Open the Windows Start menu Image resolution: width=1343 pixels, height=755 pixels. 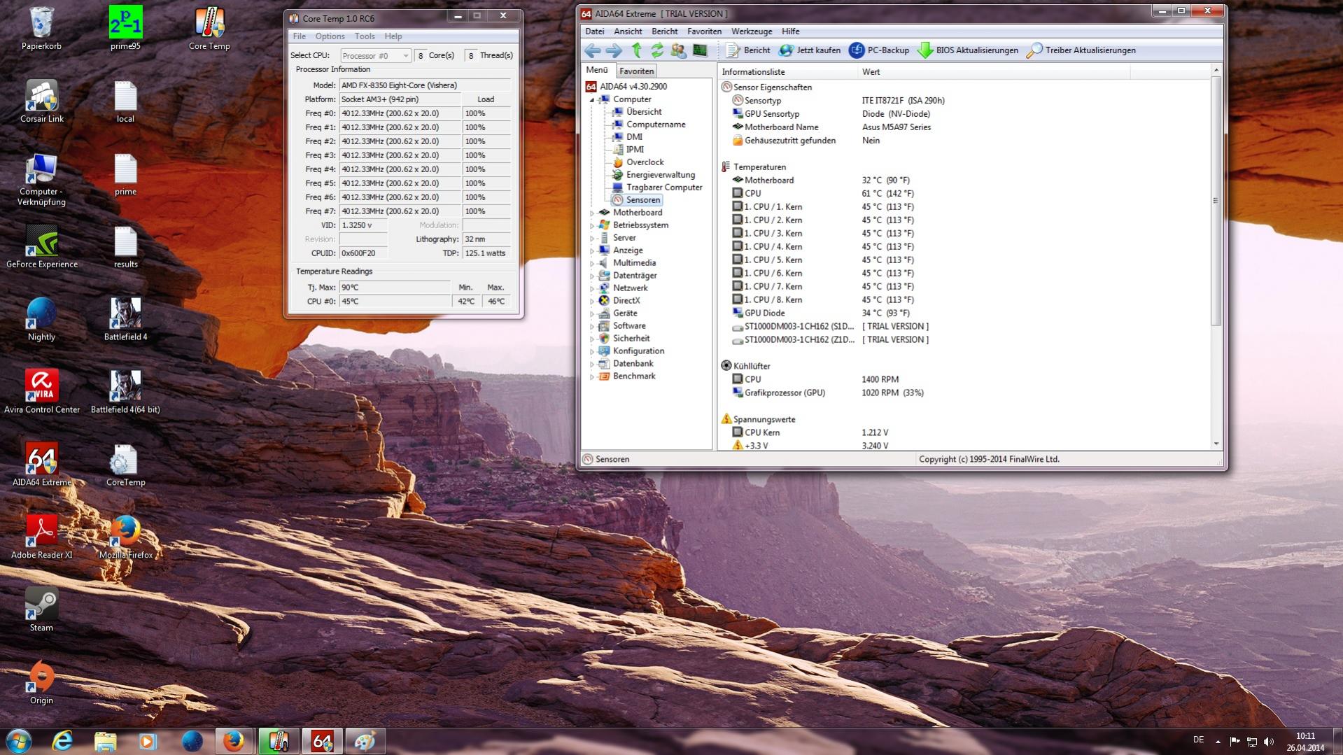[19, 741]
